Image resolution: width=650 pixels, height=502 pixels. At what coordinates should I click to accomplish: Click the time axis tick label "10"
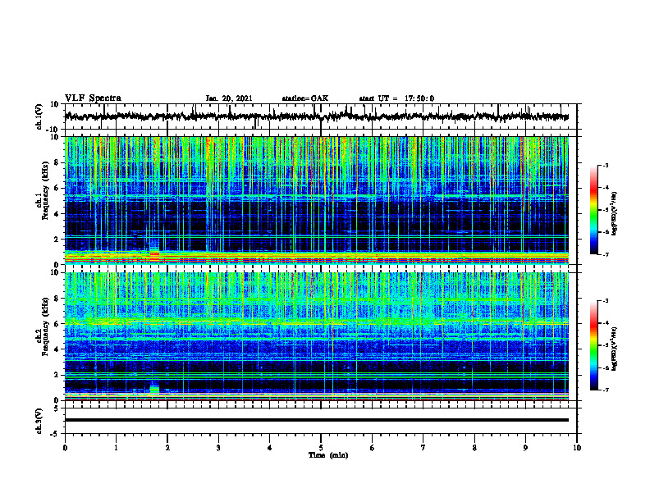pos(577,448)
